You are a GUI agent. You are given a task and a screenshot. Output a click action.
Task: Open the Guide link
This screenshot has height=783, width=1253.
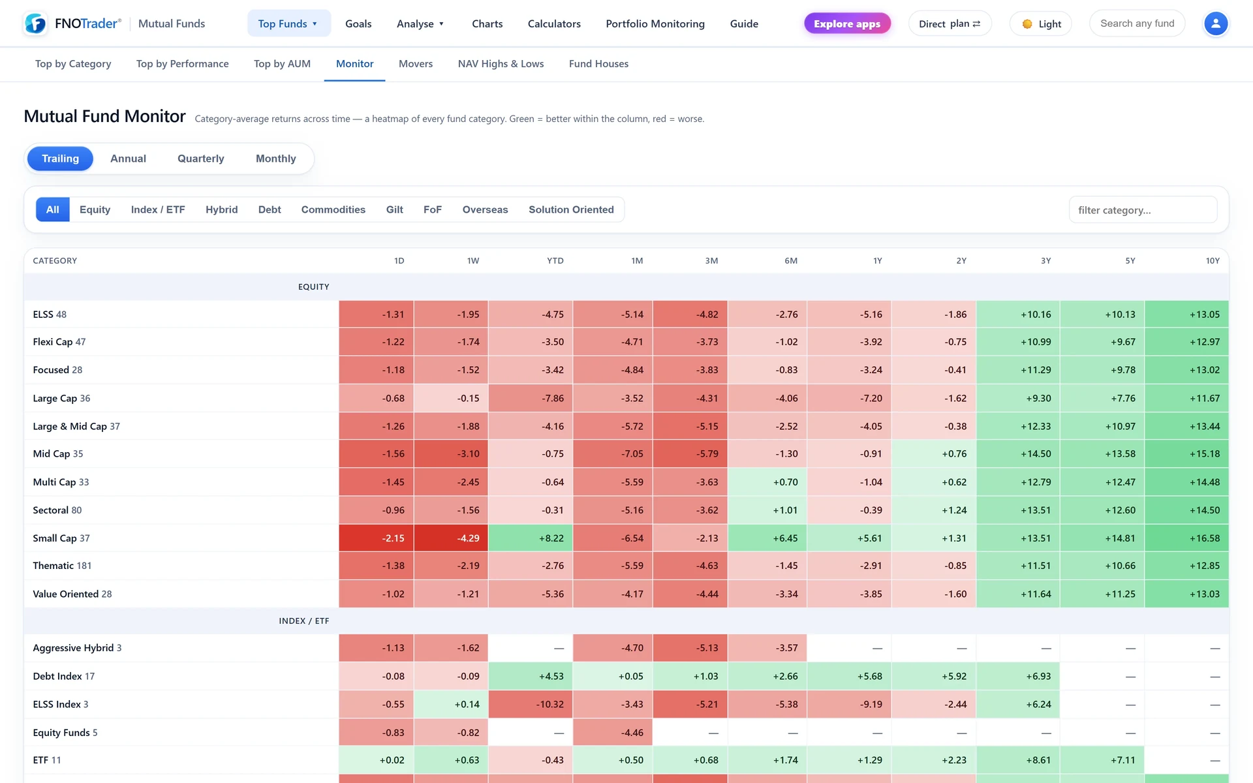pos(744,23)
